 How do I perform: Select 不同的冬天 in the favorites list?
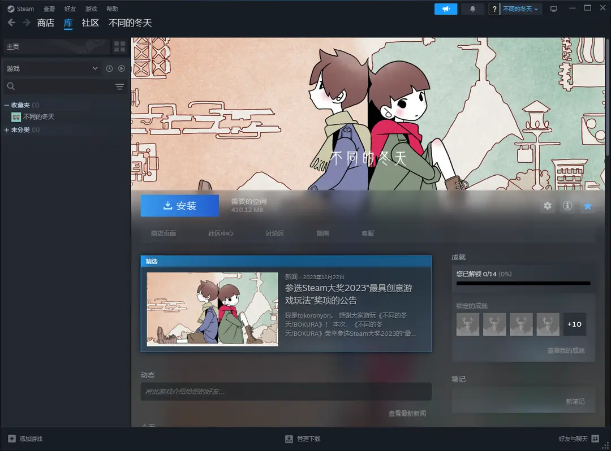click(x=38, y=117)
